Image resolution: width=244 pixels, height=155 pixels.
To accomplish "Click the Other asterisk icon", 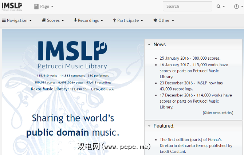I will [155, 20].
